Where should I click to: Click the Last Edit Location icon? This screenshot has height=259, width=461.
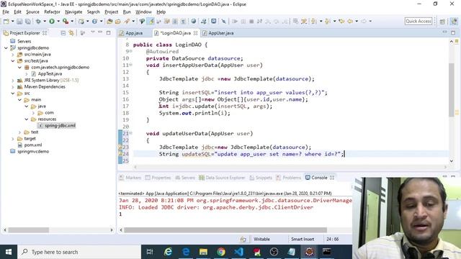[341, 22]
